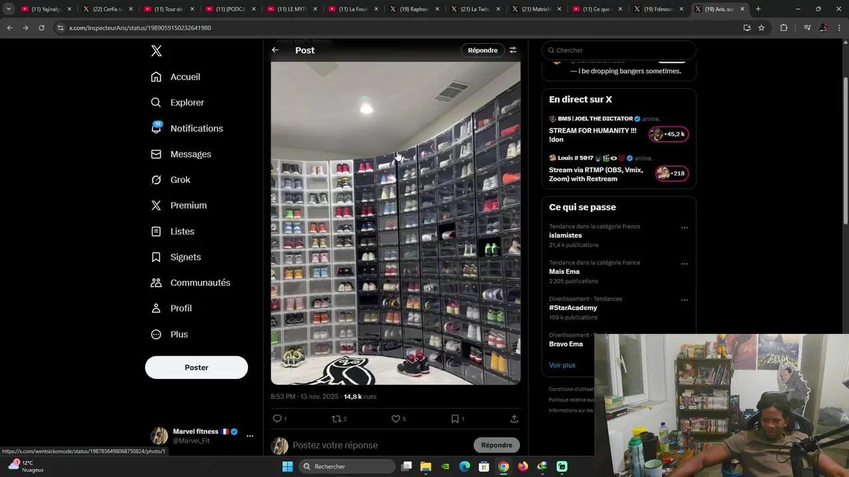This screenshot has height=477, width=849.
Task: Click Répondre button in post header
Action: click(482, 50)
